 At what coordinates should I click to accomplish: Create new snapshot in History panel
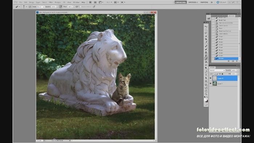click(233, 61)
